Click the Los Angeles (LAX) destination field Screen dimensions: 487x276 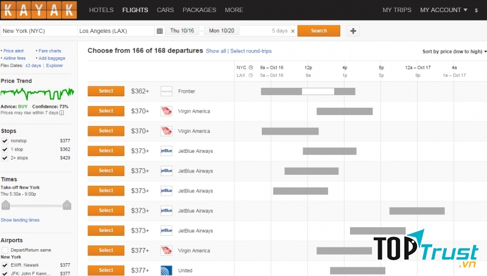pyautogui.click(x=116, y=31)
